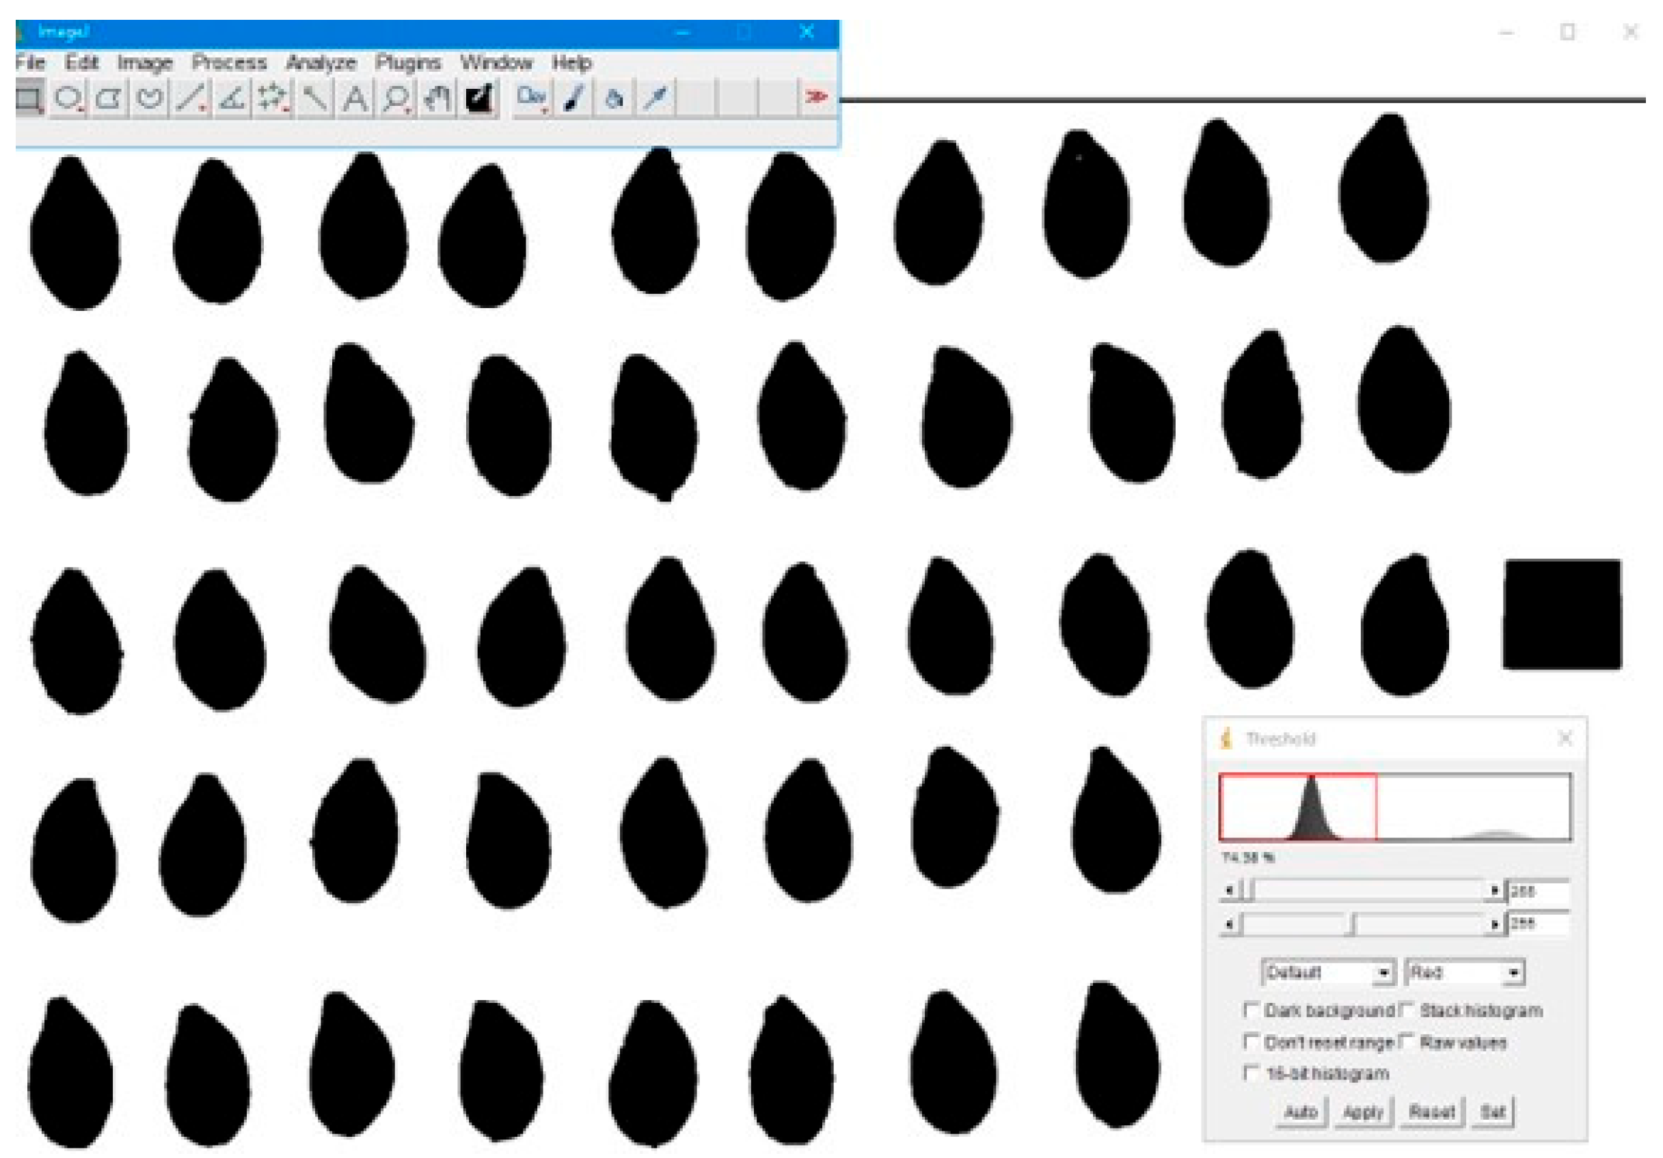This screenshot has height=1158, width=1663.
Task: Select the Polygon selection tool
Action: tap(109, 98)
